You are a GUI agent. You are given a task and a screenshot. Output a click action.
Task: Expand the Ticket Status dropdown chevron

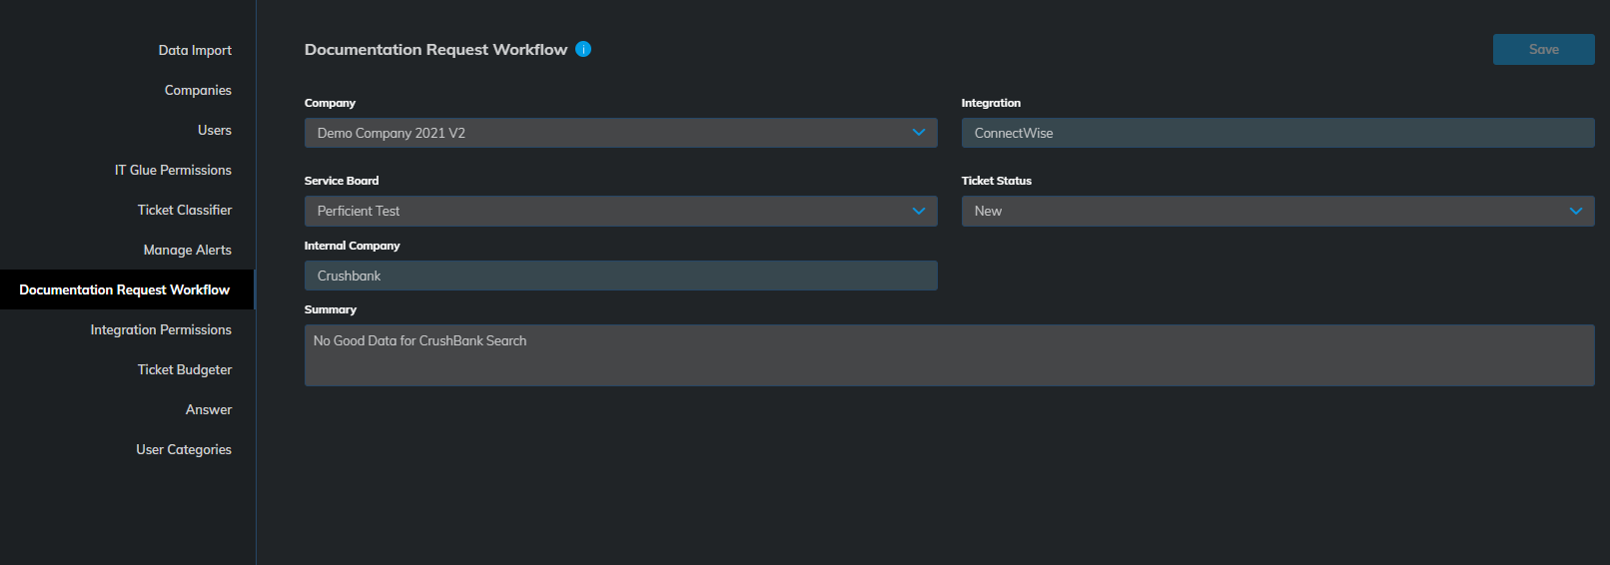(x=1576, y=211)
